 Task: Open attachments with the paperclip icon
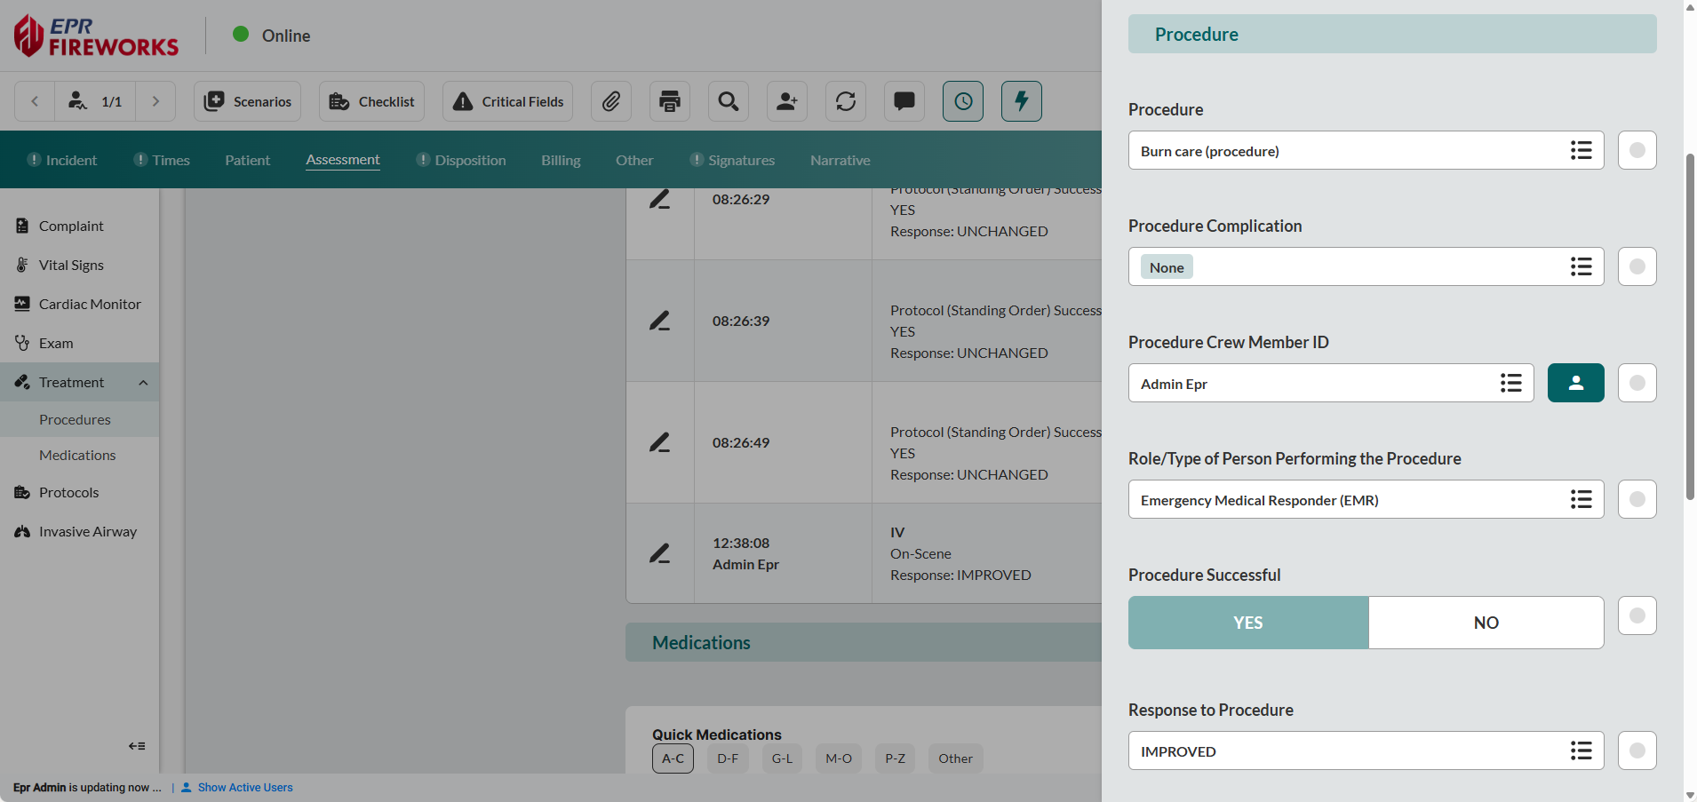[x=611, y=101]
